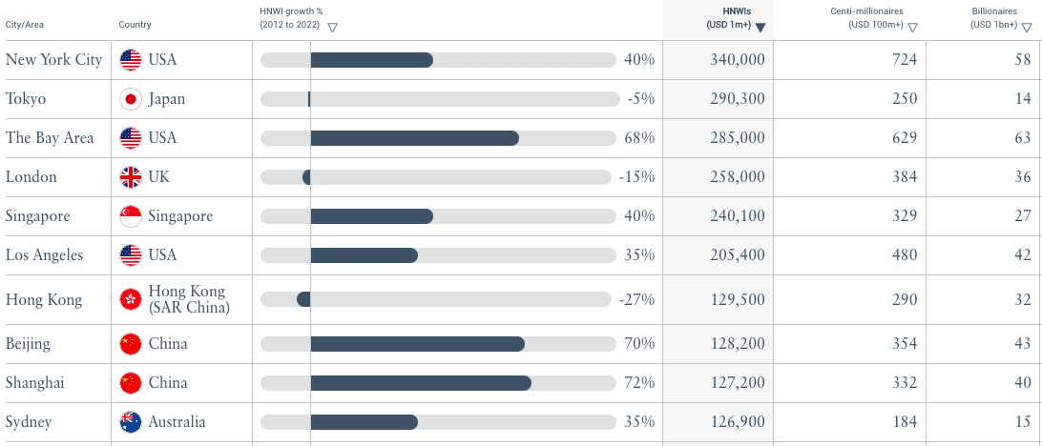This screenshot has width=1042, height=446.
Task: Sort by HNWI growth % arrow
Action: (332, 28)
